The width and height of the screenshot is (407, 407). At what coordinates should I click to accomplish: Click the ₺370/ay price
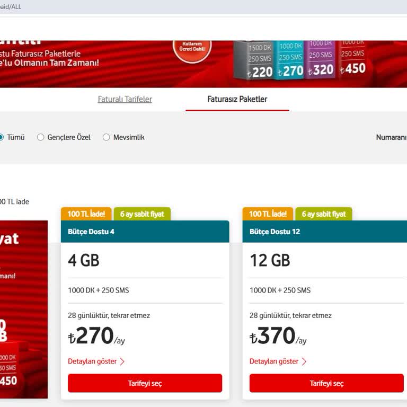point(278,335)
